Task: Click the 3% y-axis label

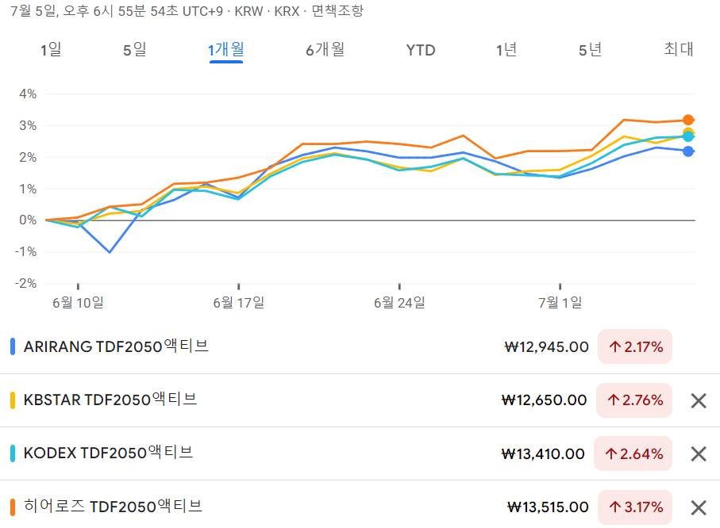Action: [x=28, y=126]
